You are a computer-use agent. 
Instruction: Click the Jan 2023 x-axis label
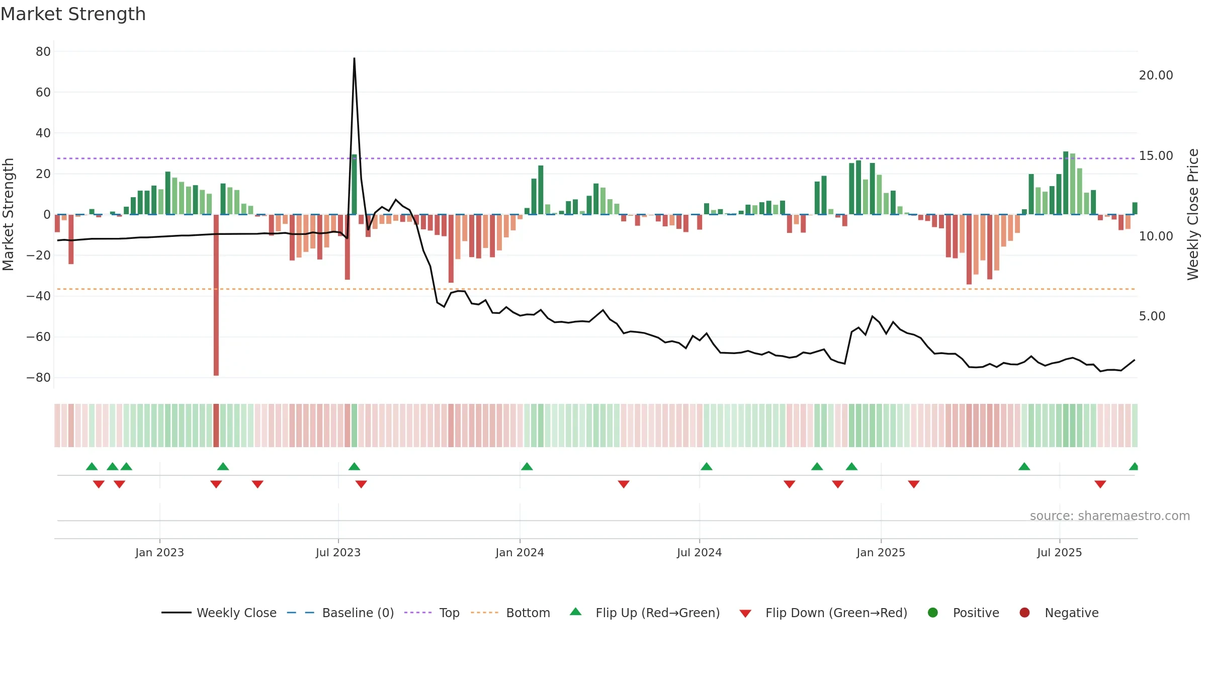click(159, 552)
